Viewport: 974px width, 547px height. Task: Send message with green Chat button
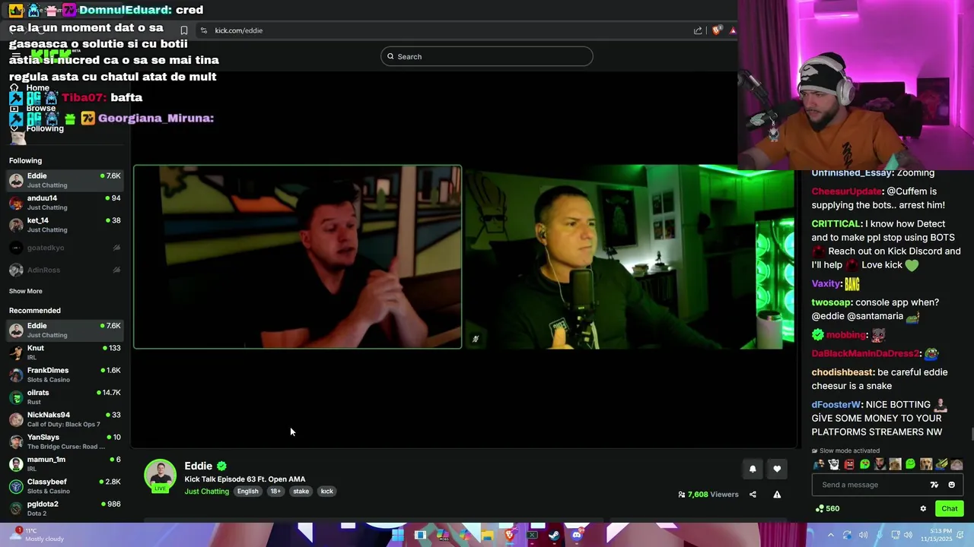coord(950,509)
